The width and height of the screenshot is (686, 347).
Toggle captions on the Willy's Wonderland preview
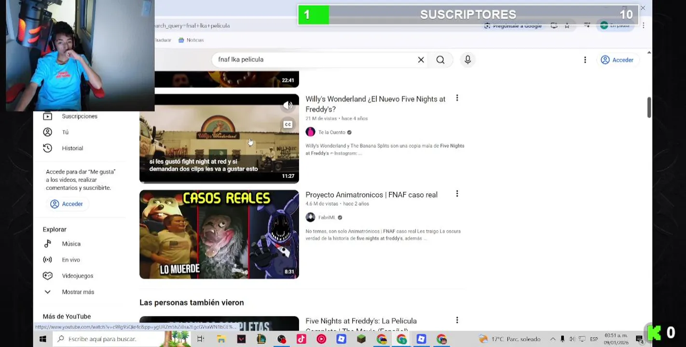click(x=288, y=124)
